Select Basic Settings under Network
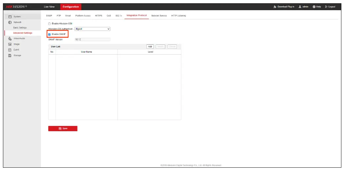This screenshot has width=344, height=170. click(20, 28)
